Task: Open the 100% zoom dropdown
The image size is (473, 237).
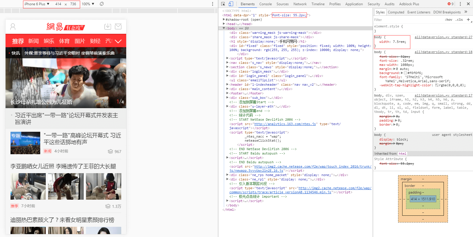Action: coord(88,4)
